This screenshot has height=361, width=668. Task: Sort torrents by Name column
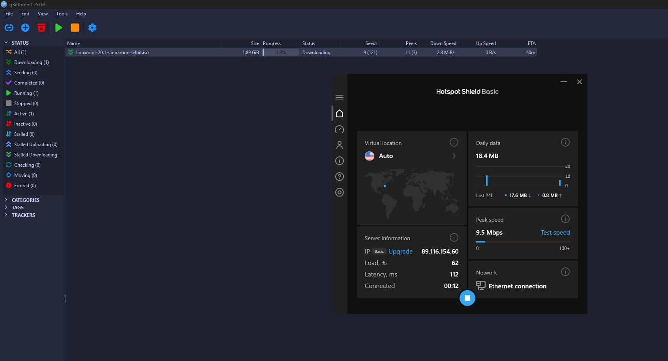tap(143, 43)
